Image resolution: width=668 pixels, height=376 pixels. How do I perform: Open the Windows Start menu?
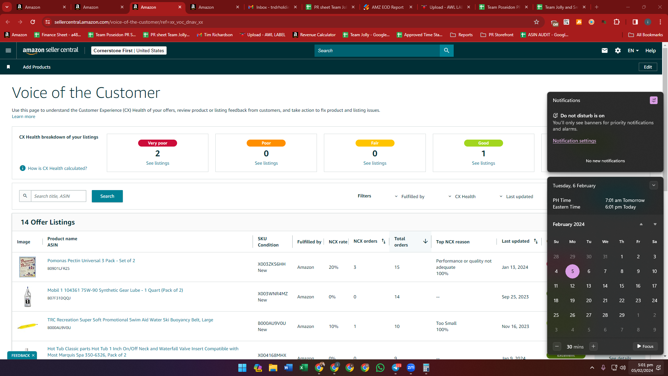[x=242, y=368]
